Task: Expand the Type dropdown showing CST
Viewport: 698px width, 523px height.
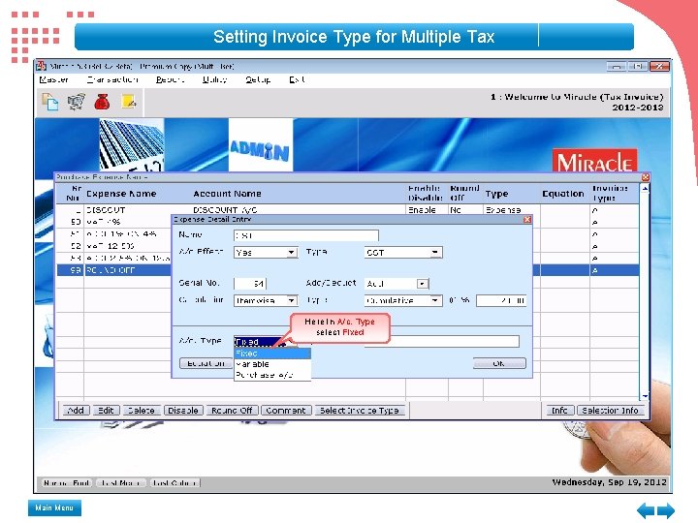Action: (435, 253)
